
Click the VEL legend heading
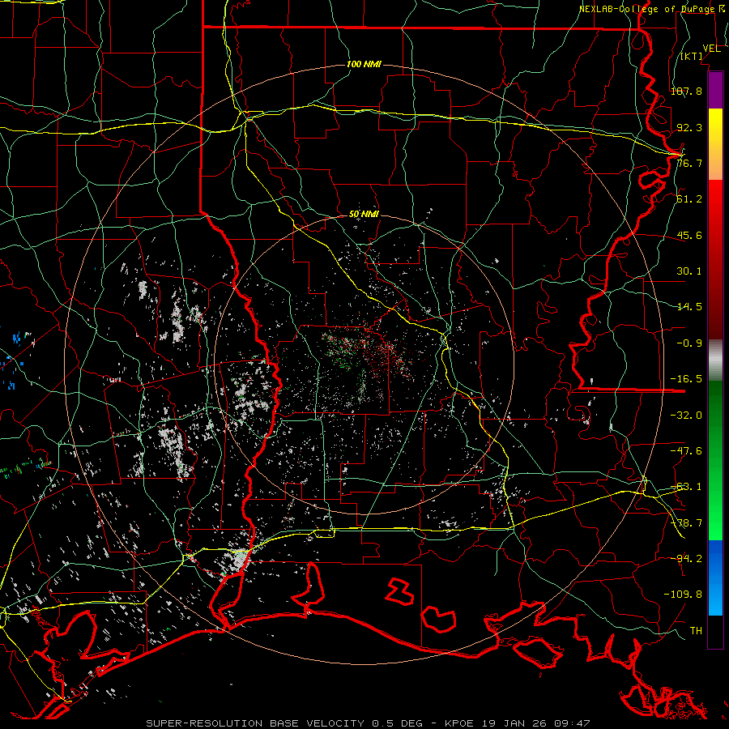point(711,49)
